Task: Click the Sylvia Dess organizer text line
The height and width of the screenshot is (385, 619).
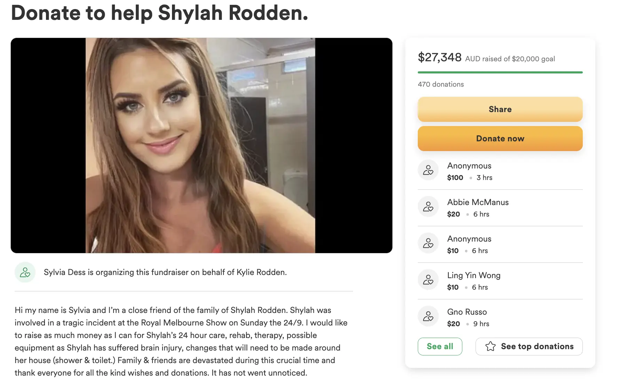Action: pyautogui.click(x=165, y=272)
